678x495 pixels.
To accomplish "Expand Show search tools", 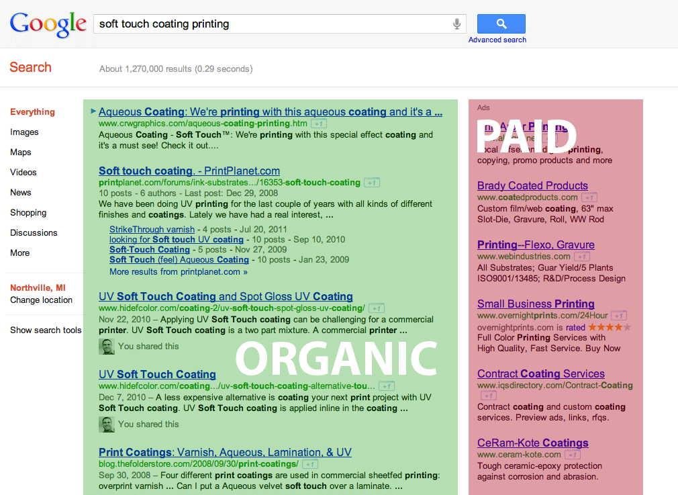I will click(x=46, y=330).
